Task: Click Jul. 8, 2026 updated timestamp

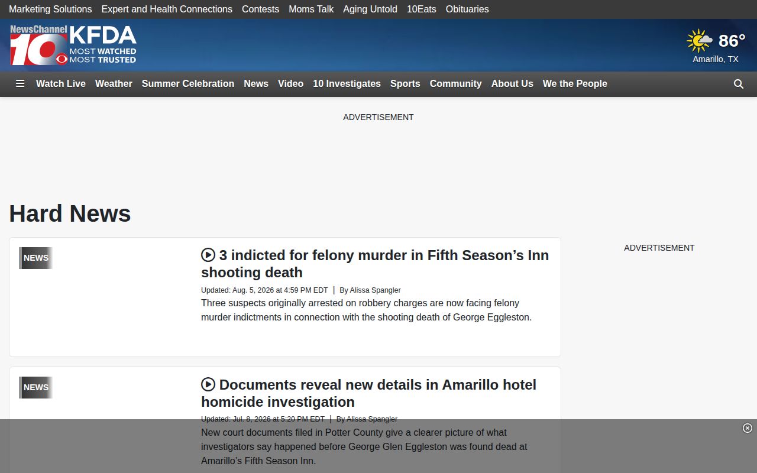Action: point(263,419)
